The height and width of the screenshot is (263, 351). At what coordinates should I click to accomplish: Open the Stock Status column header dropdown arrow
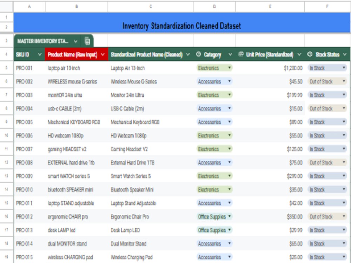pos(345,55)
